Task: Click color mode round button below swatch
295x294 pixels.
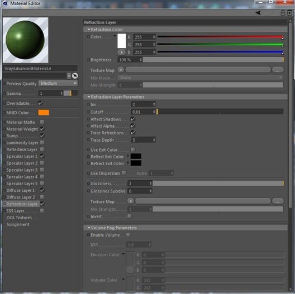Action: point(121,52)
